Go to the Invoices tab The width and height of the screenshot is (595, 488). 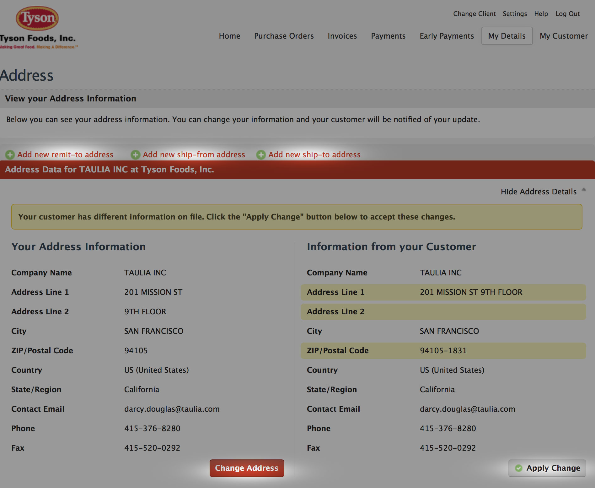tap(342, 36)
